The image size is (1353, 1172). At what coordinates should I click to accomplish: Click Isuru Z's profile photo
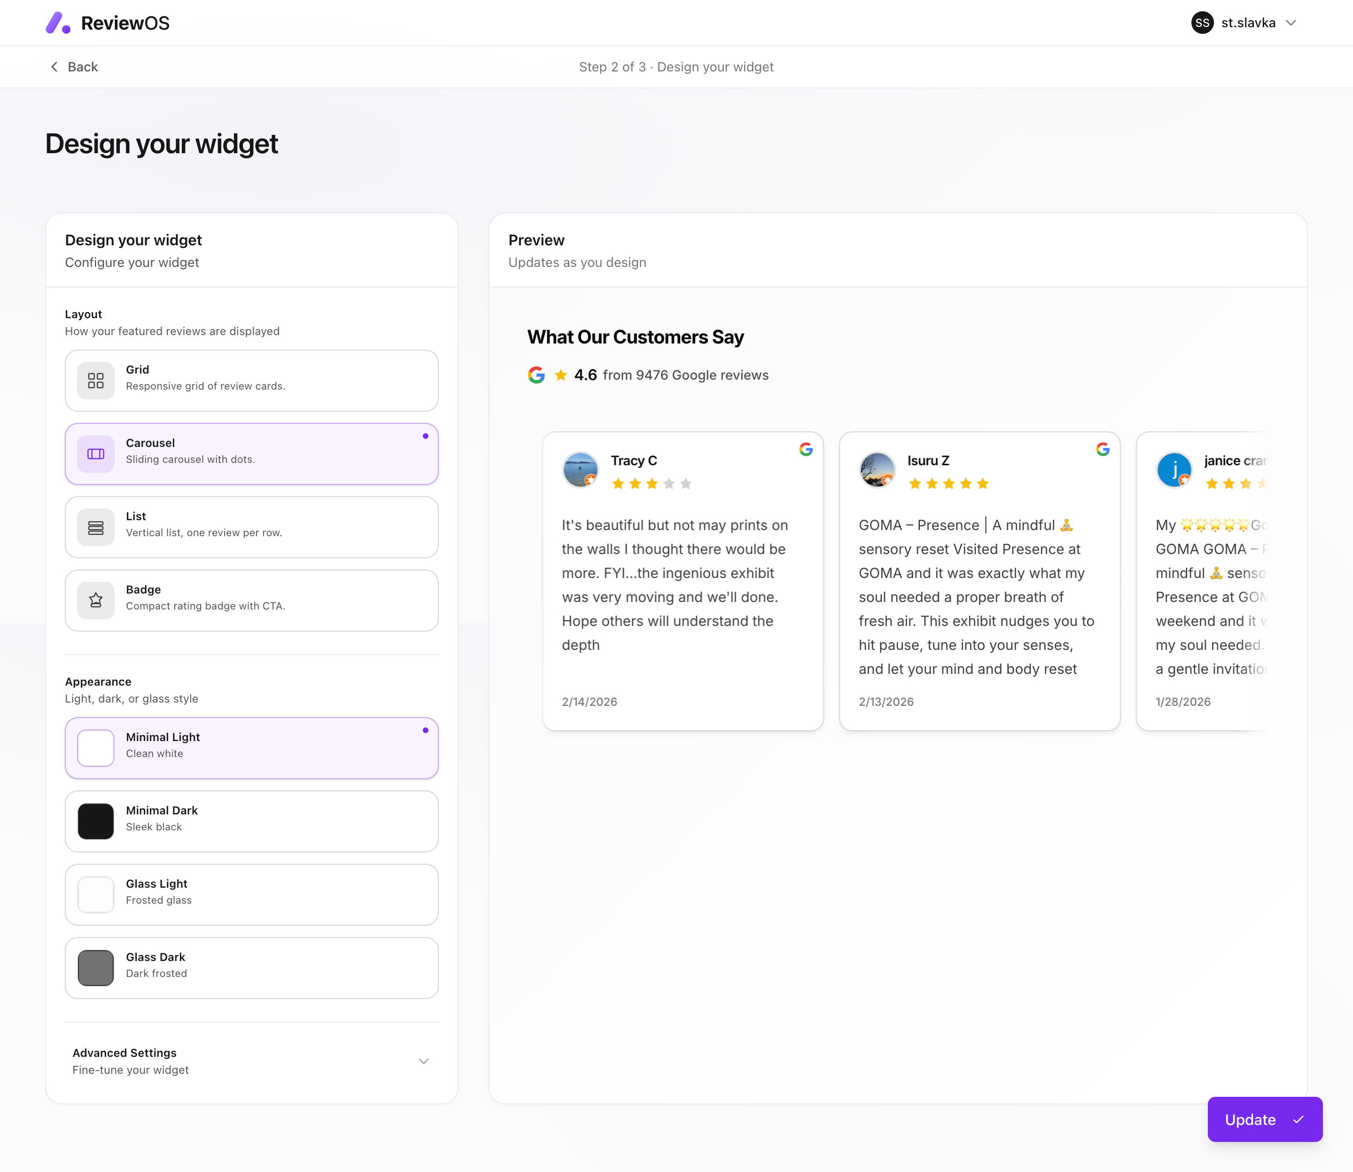pos(876,469)
